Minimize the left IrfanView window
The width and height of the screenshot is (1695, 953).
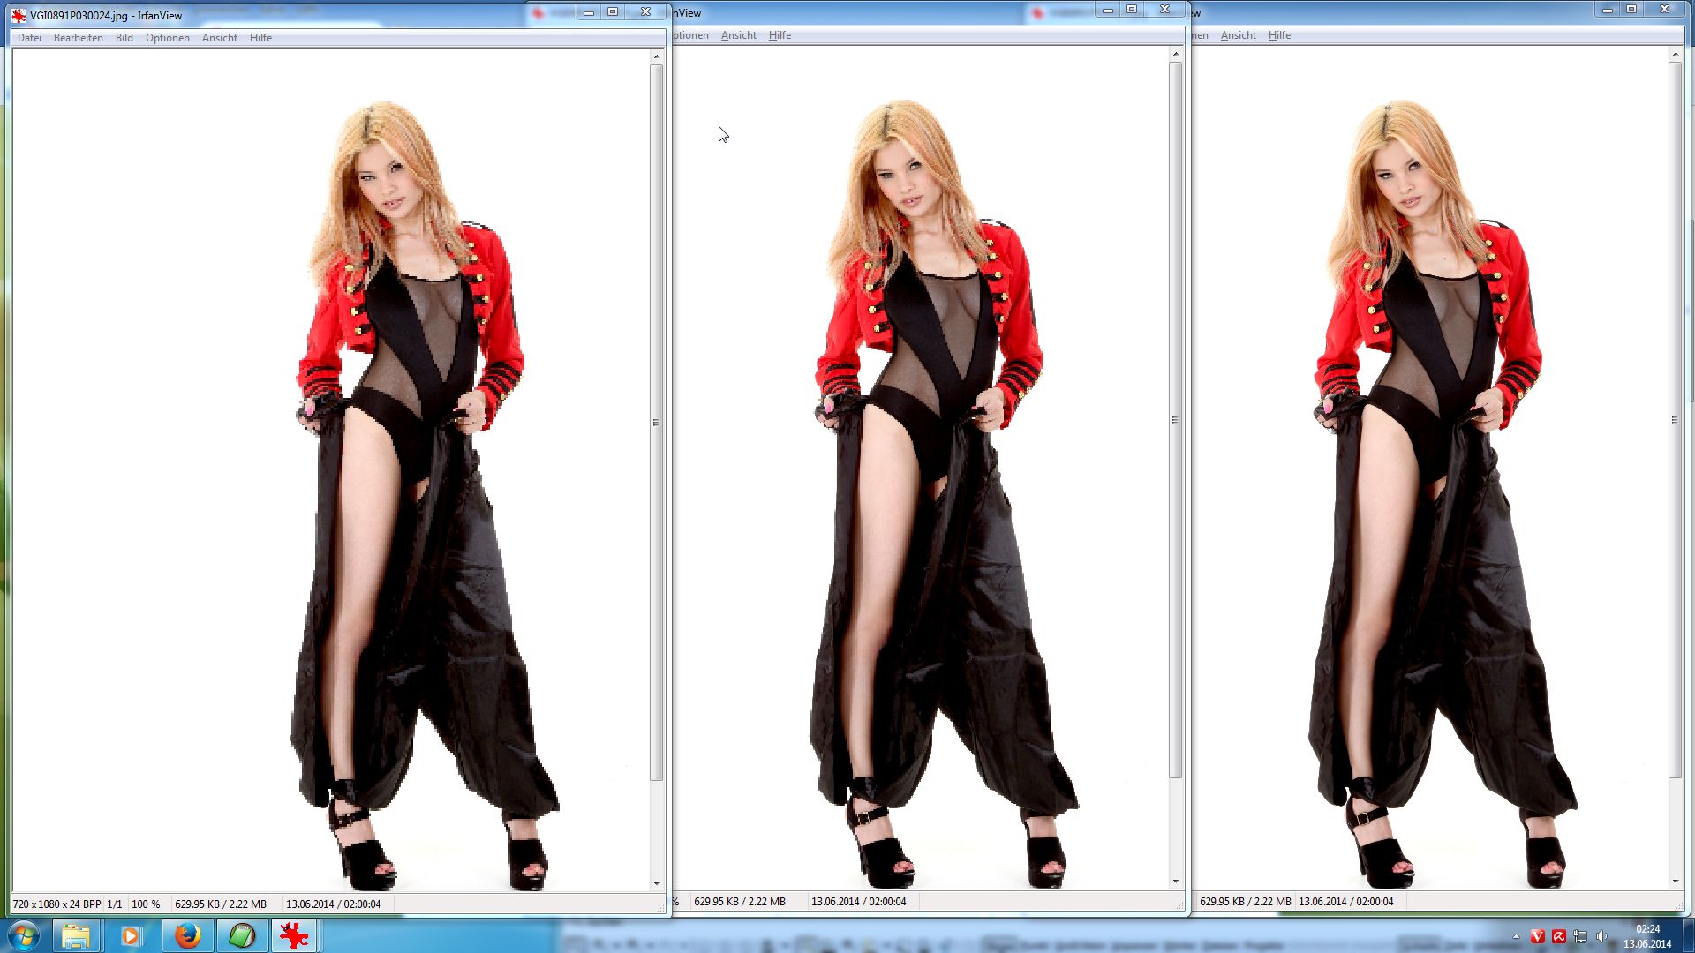coord(589,11)
